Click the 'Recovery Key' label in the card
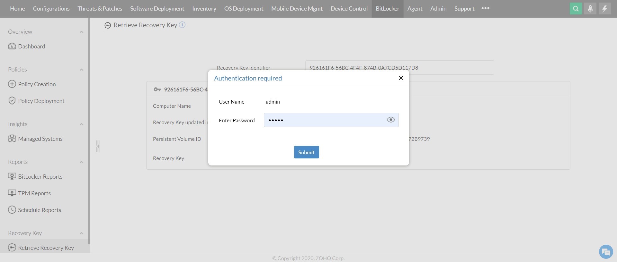Screen dimensions: 617x262 (x=168, y=158)
